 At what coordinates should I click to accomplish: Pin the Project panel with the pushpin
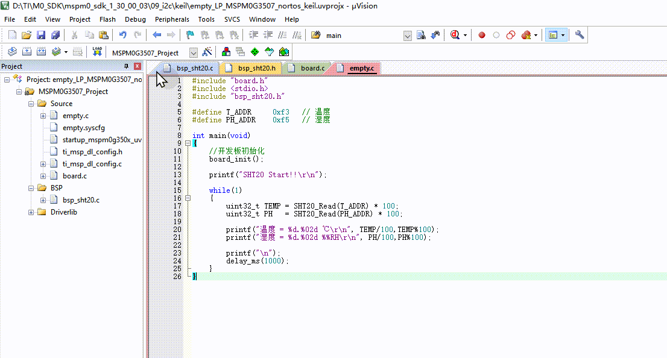click(126, 66)
